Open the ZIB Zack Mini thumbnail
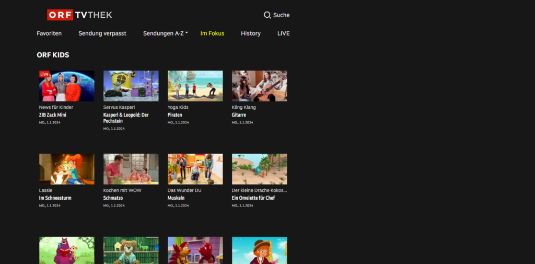 pyautogui.click(x=67, y=86)
